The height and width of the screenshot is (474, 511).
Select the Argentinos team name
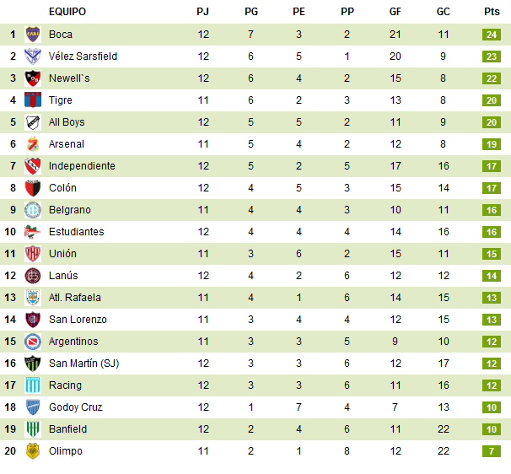point(73,342)
